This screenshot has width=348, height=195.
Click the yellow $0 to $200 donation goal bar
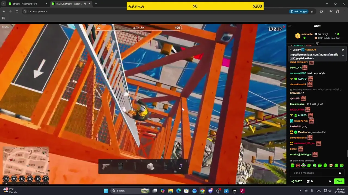point(195,6)
